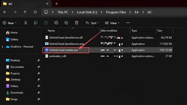Open Projects quick access folder
Screen dimensions: 187x105
13,73
